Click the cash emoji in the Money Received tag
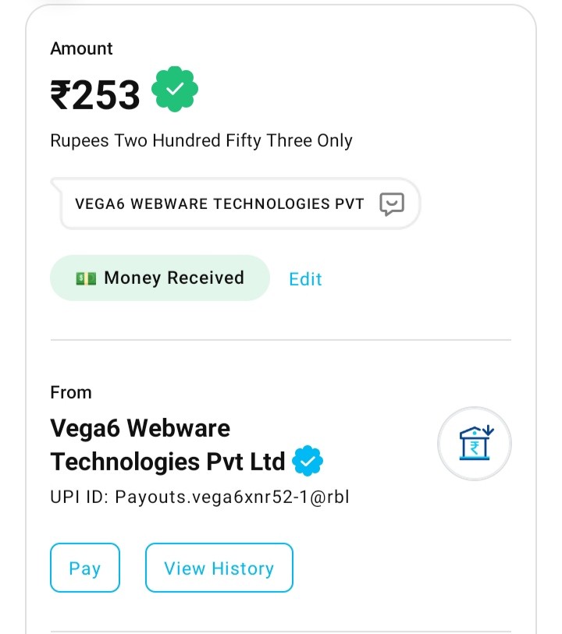 tap(86, 278)
